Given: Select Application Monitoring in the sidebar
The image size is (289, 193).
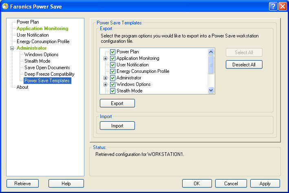Looking at the screenshot, I should click(42, 29).
